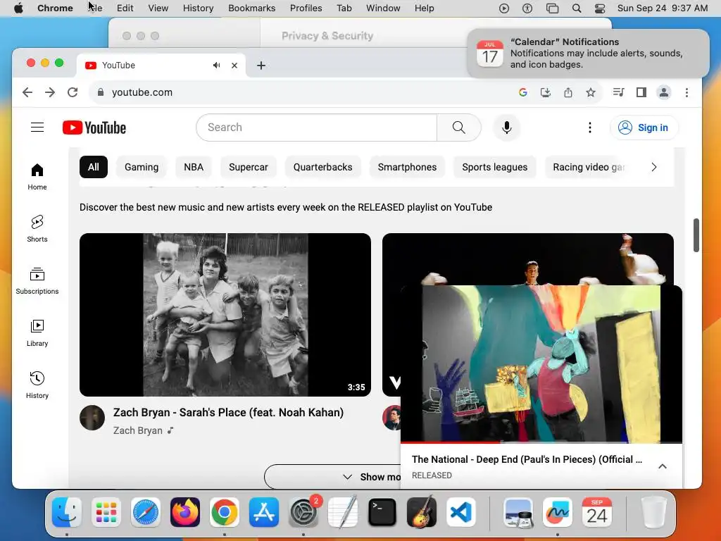Open Chrome three-dot menu
The width and height of the screenshot is (721, 541).
[687, 92]
